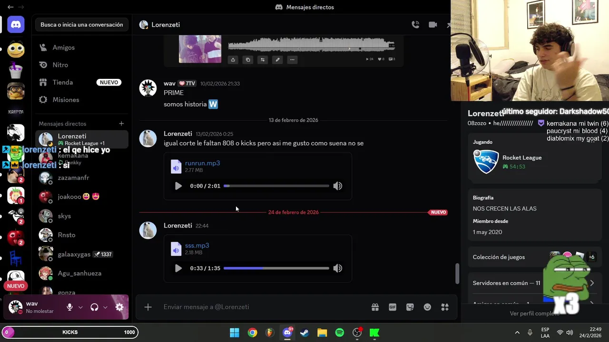Image resolution: width=609 pixels, height=342 pixels.
Task: Show hidden system tray icons chevron
Action: (x=517, y=332)
